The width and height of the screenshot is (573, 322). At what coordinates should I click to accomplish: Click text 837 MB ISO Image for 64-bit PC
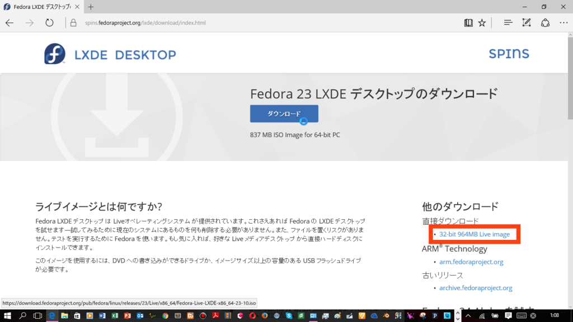point(295,135)
